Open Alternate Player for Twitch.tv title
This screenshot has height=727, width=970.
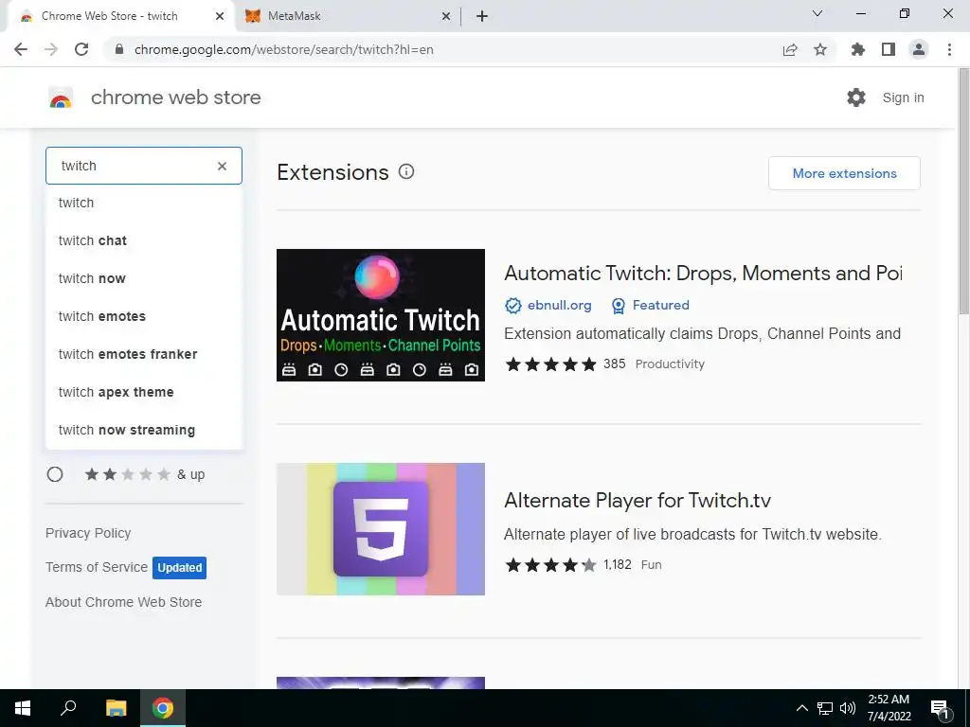(638, 500)
